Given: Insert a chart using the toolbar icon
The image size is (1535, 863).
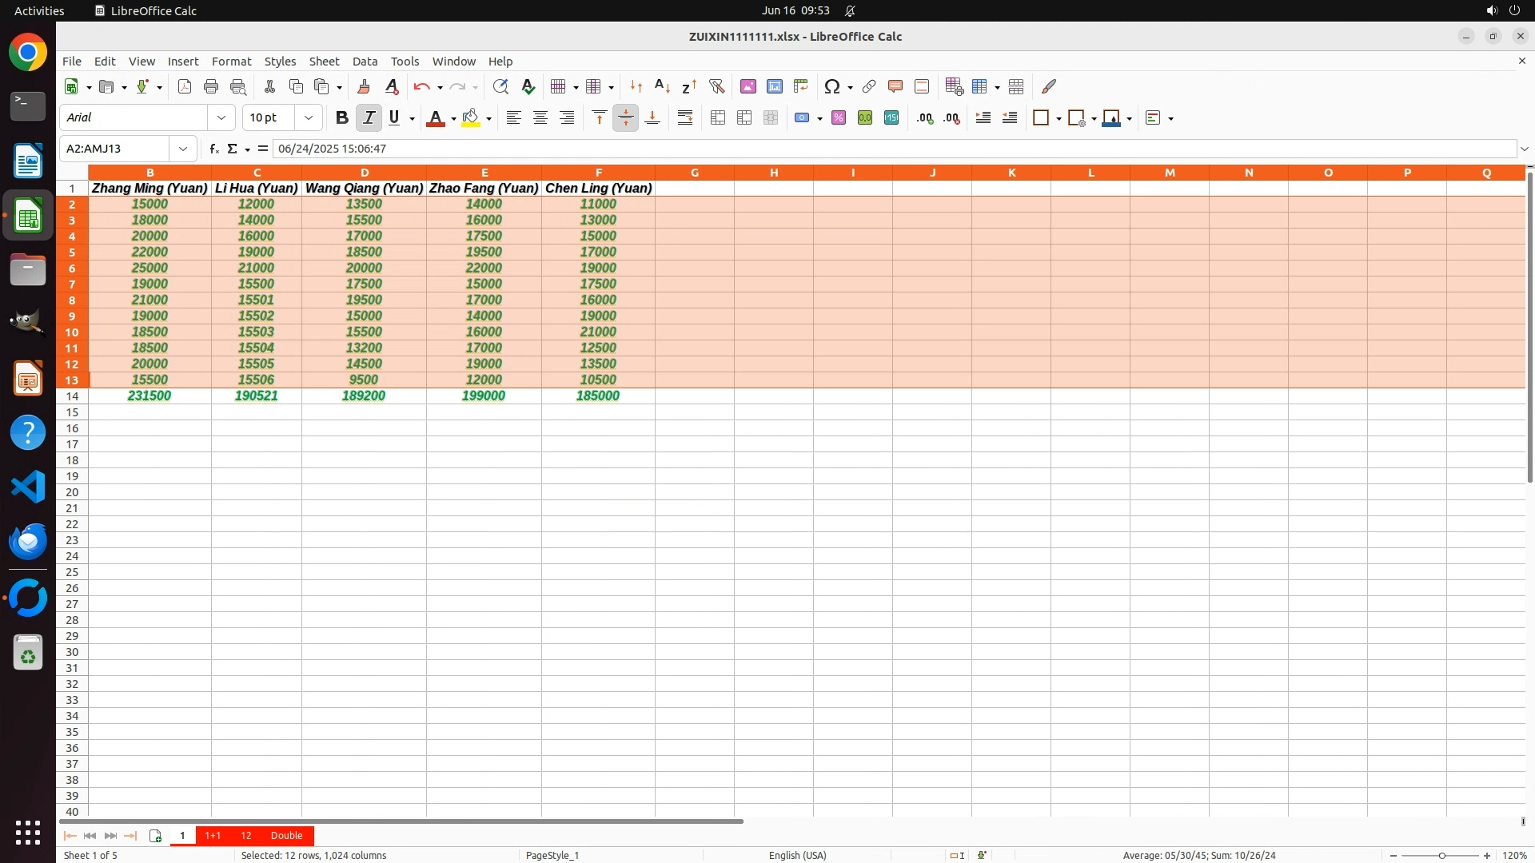Looking at the screenshot, I should [x=774, y=86].
